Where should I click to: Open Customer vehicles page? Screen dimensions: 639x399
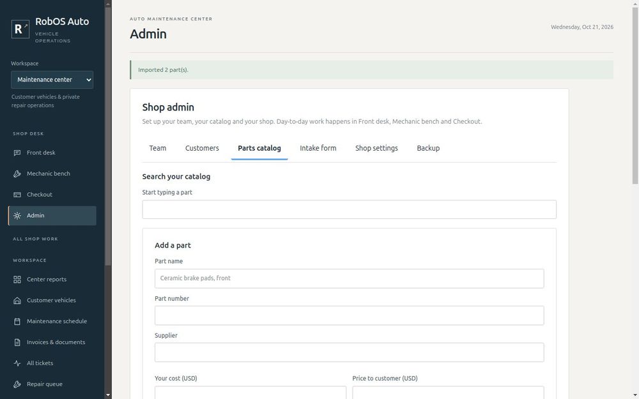click(52, 301)
